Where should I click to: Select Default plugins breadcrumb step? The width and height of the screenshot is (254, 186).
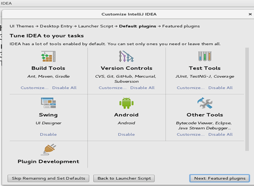click(138, 26)
